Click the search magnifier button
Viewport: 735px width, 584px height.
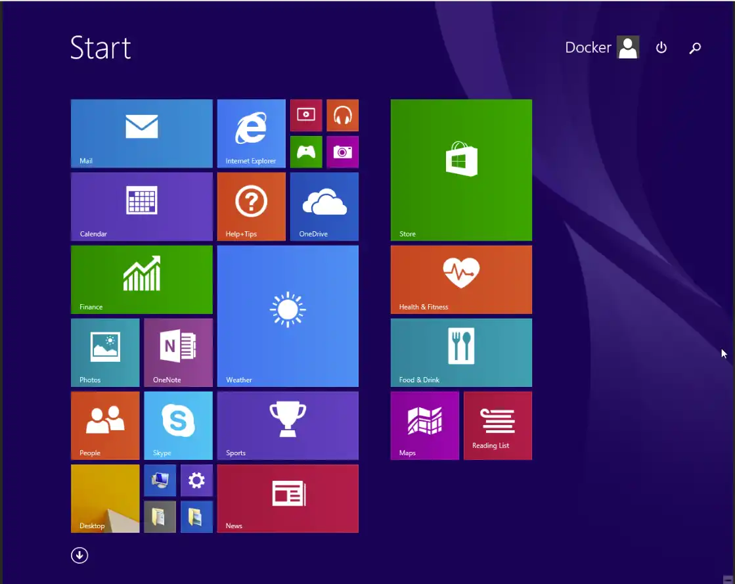695,47
